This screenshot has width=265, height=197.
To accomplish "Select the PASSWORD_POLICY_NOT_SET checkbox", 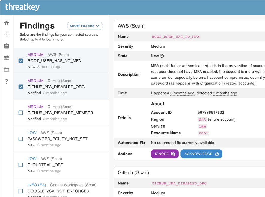I will (20, 139).
